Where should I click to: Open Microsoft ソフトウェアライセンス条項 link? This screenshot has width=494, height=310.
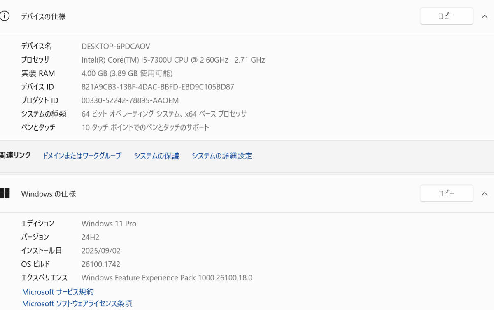click(x=77, y=304)
